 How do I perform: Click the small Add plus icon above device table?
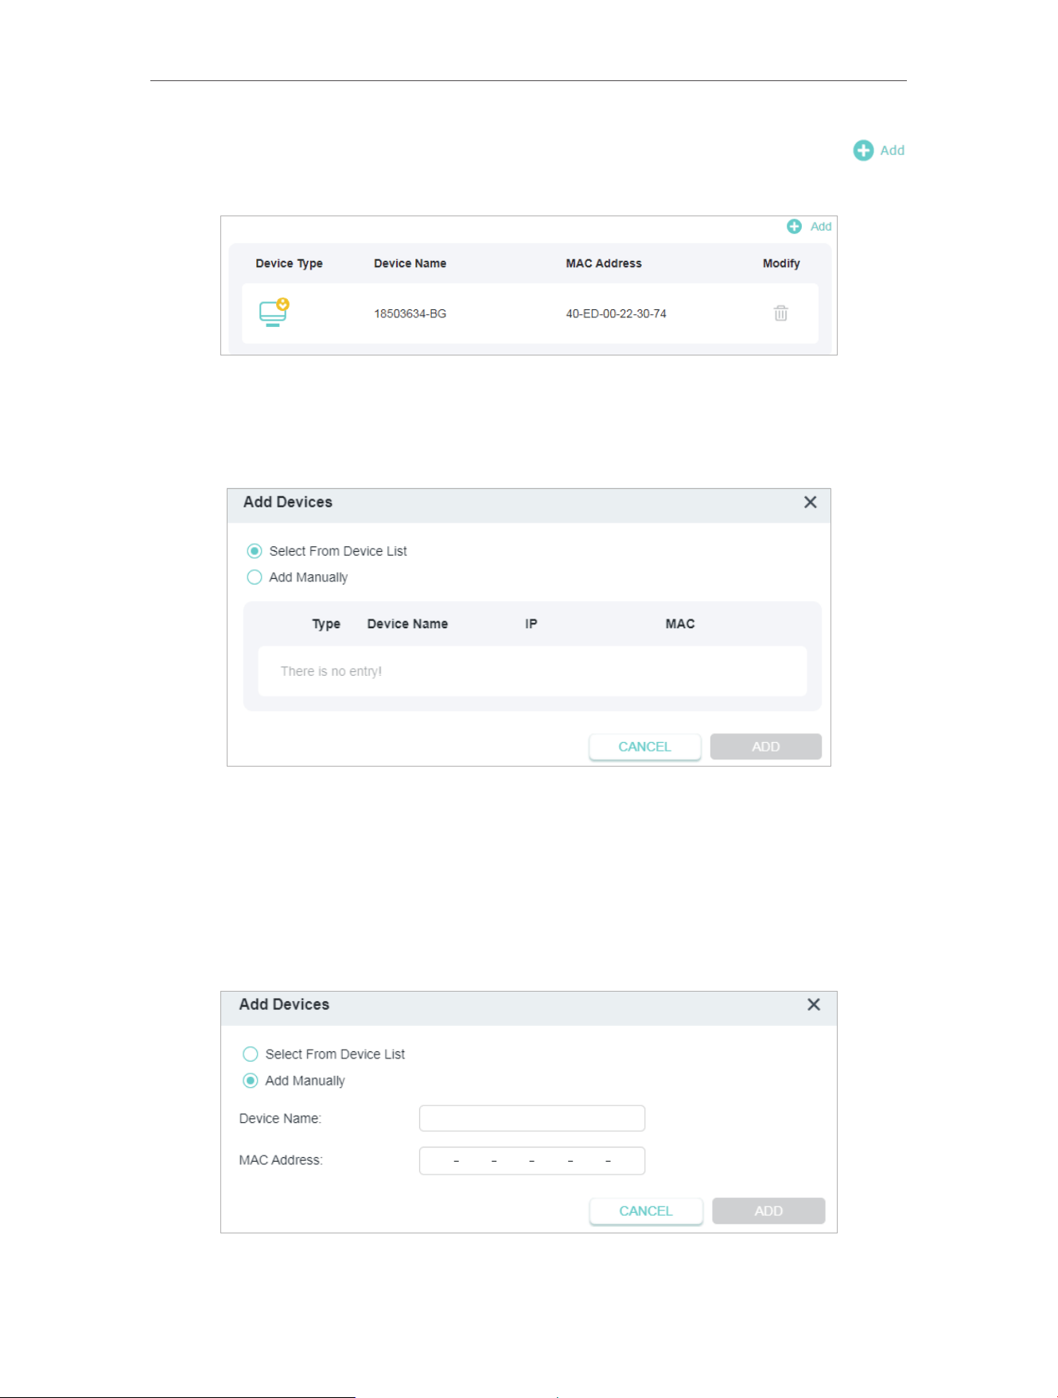(x=794, y=227)
